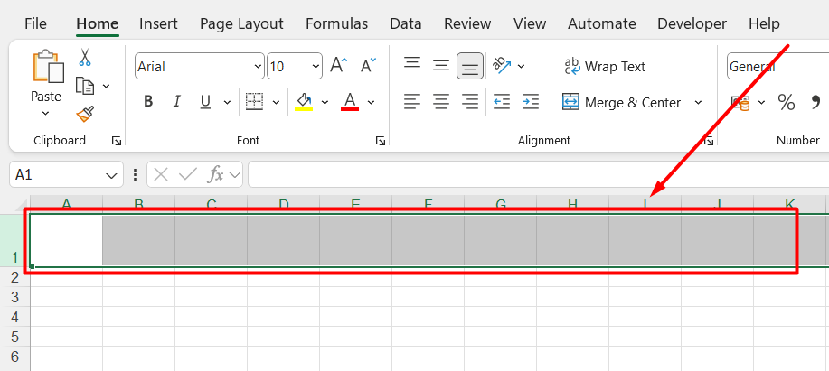Expand the Fill Color palette arrow

(325, 102)
